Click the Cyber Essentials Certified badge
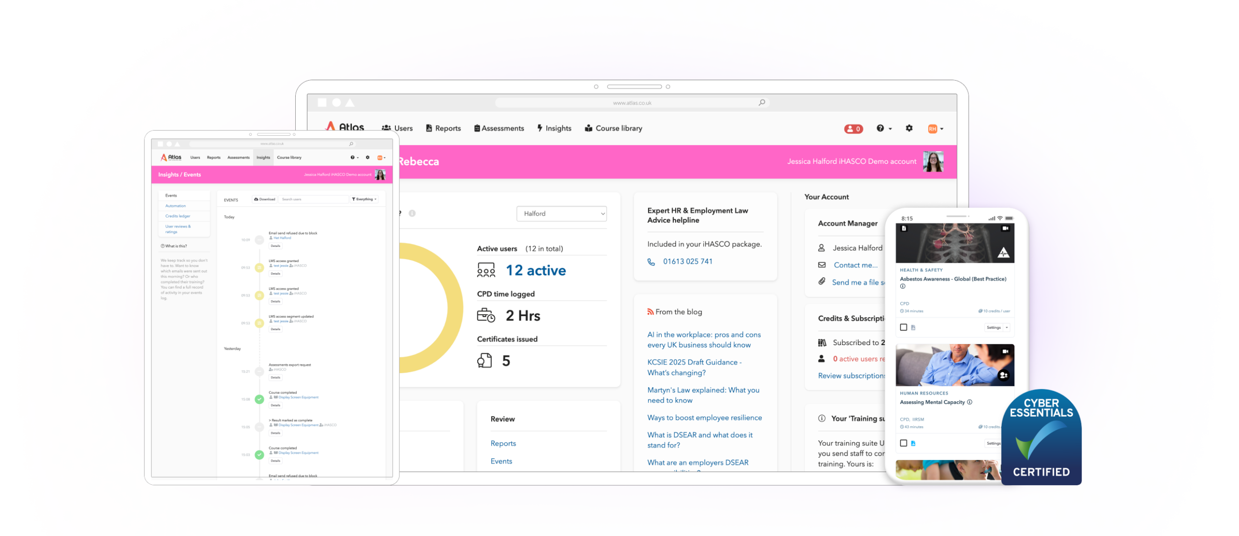This screenshot has height=536, width=1239. coord(1041,437)
